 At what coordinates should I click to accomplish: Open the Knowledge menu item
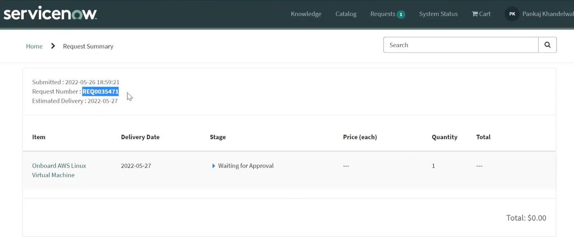[x=306, y=14]
